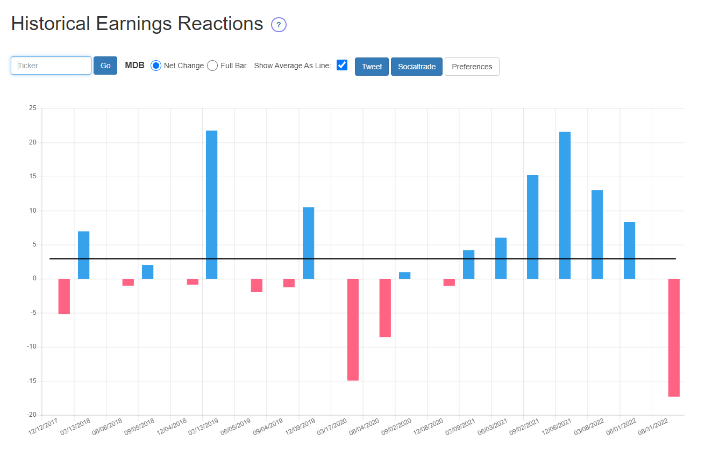This screenshot has width=705, height=449.
Task: Click the 12/06/2021 blue bar
Action: [565, 205]
